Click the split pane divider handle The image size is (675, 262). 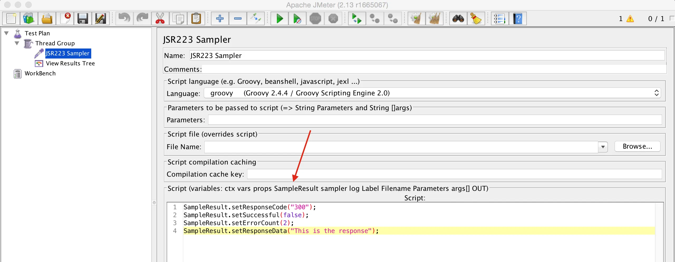tap(155, 203)
